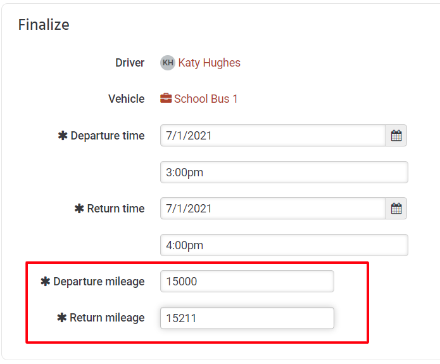Open the School Bus 1 vehicle link
440x364 pixels.
pyautogui.click(x=206, y=99)
